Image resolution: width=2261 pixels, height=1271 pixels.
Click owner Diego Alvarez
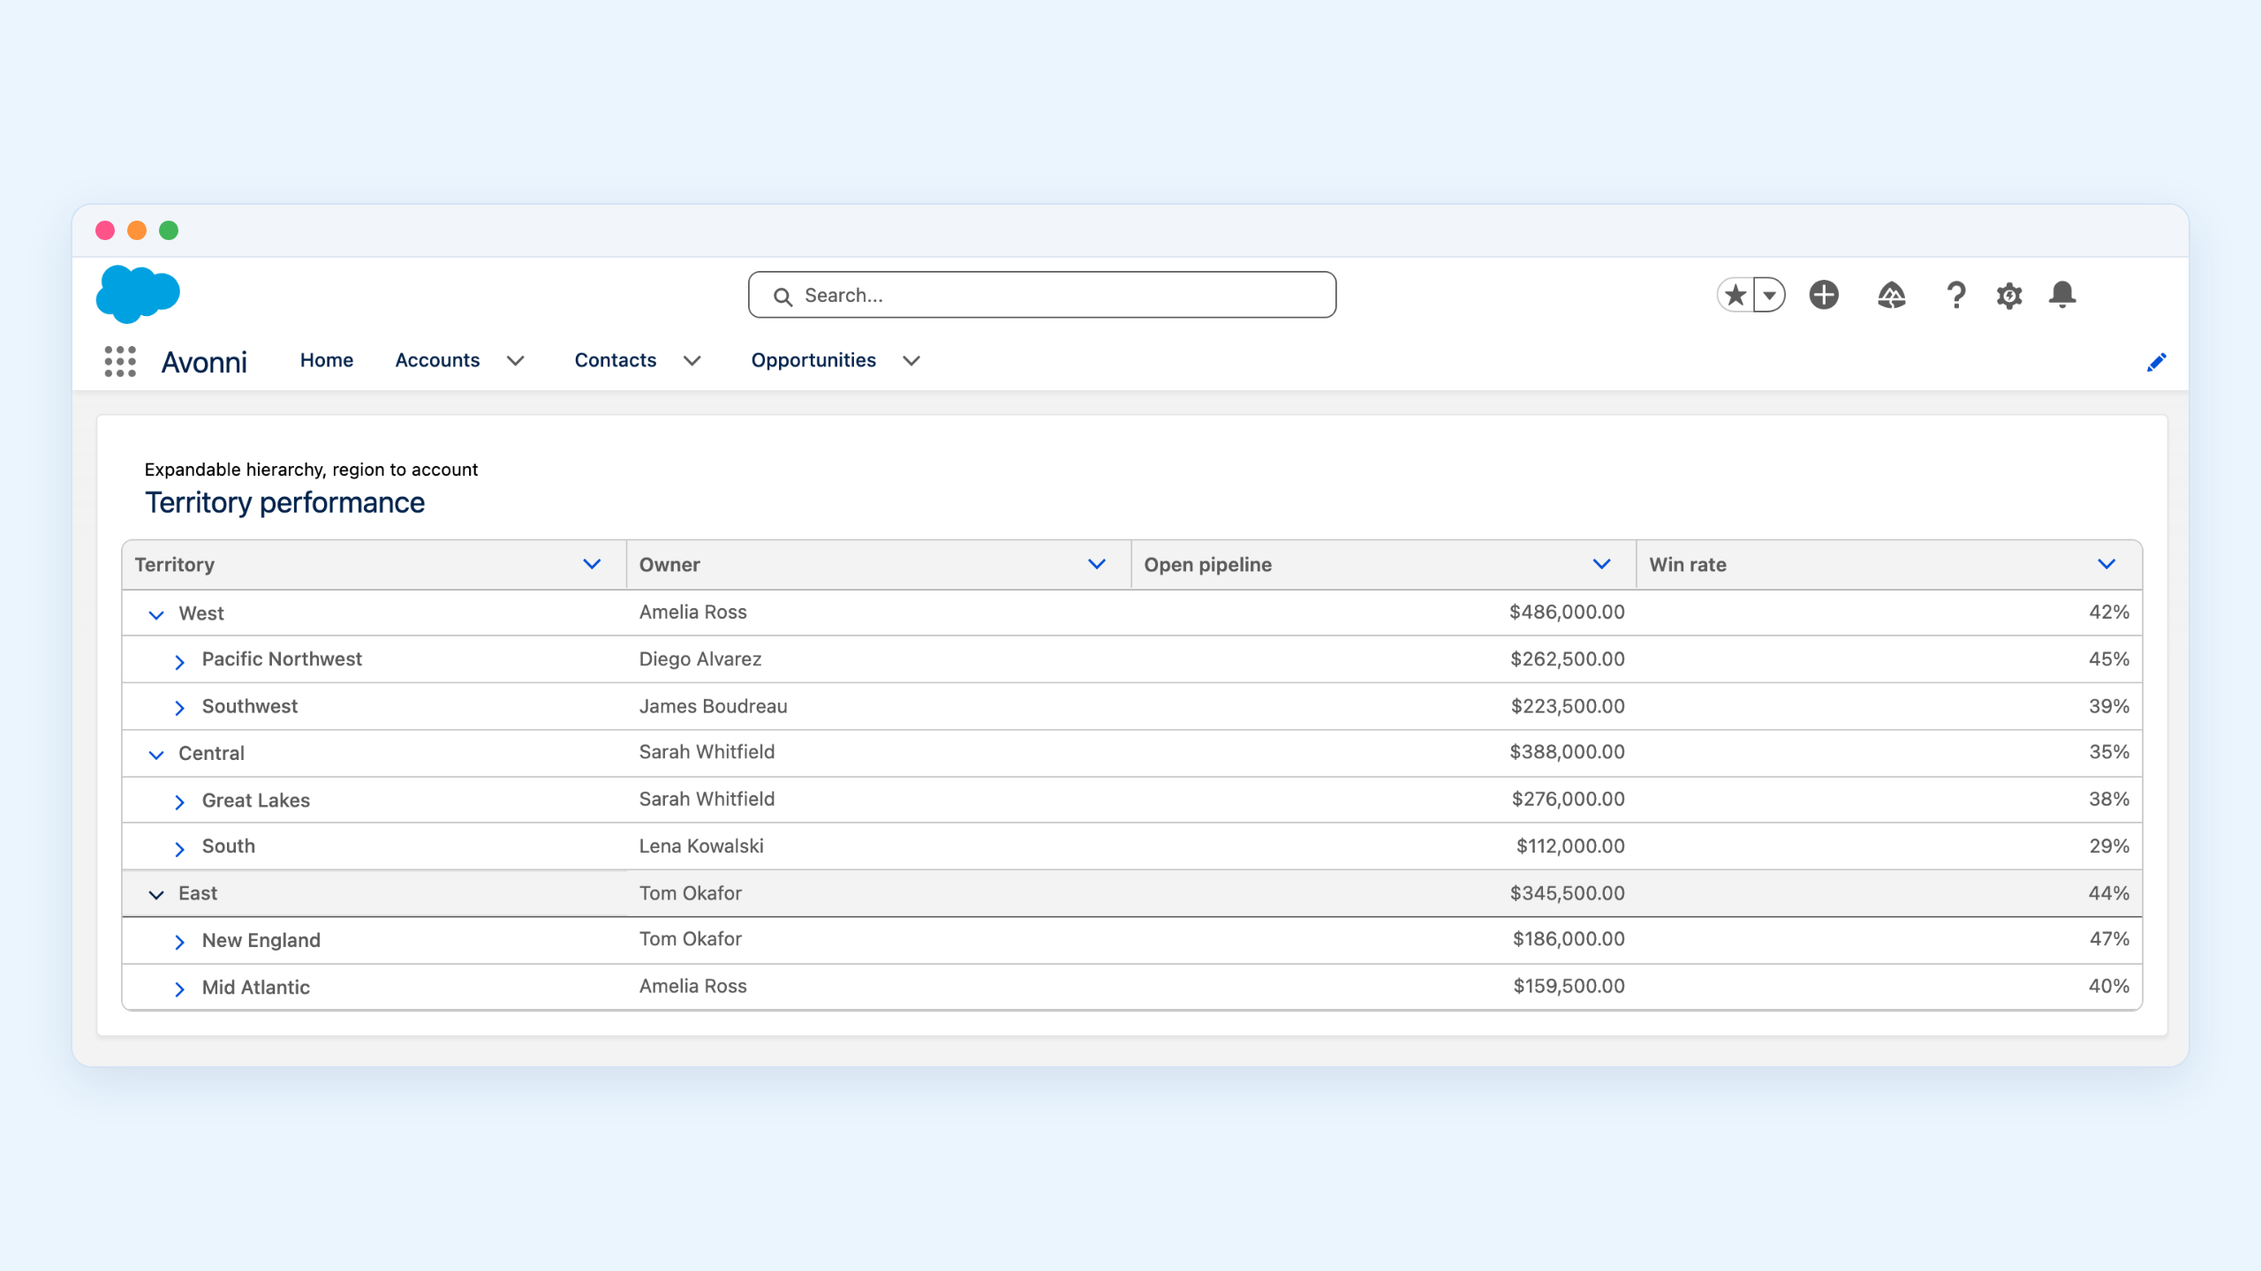pyautogui.click(x=700, y=659)
